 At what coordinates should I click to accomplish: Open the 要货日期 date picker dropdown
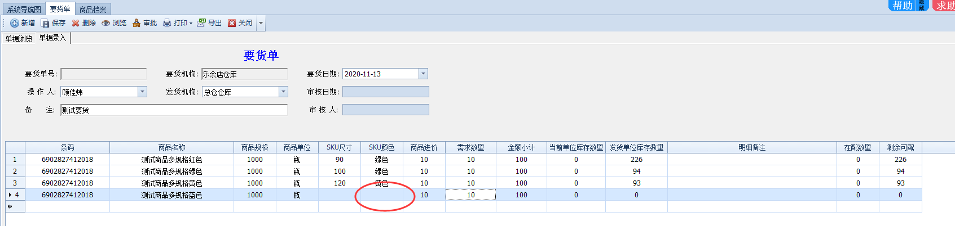423,74
